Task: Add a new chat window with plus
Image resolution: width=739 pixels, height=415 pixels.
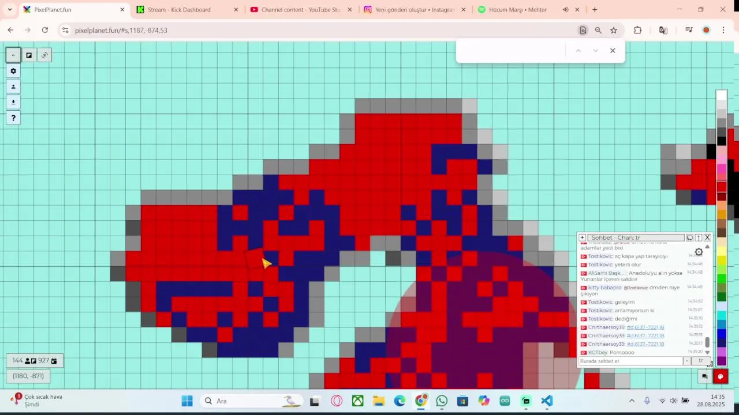Action: click(582, 237)
